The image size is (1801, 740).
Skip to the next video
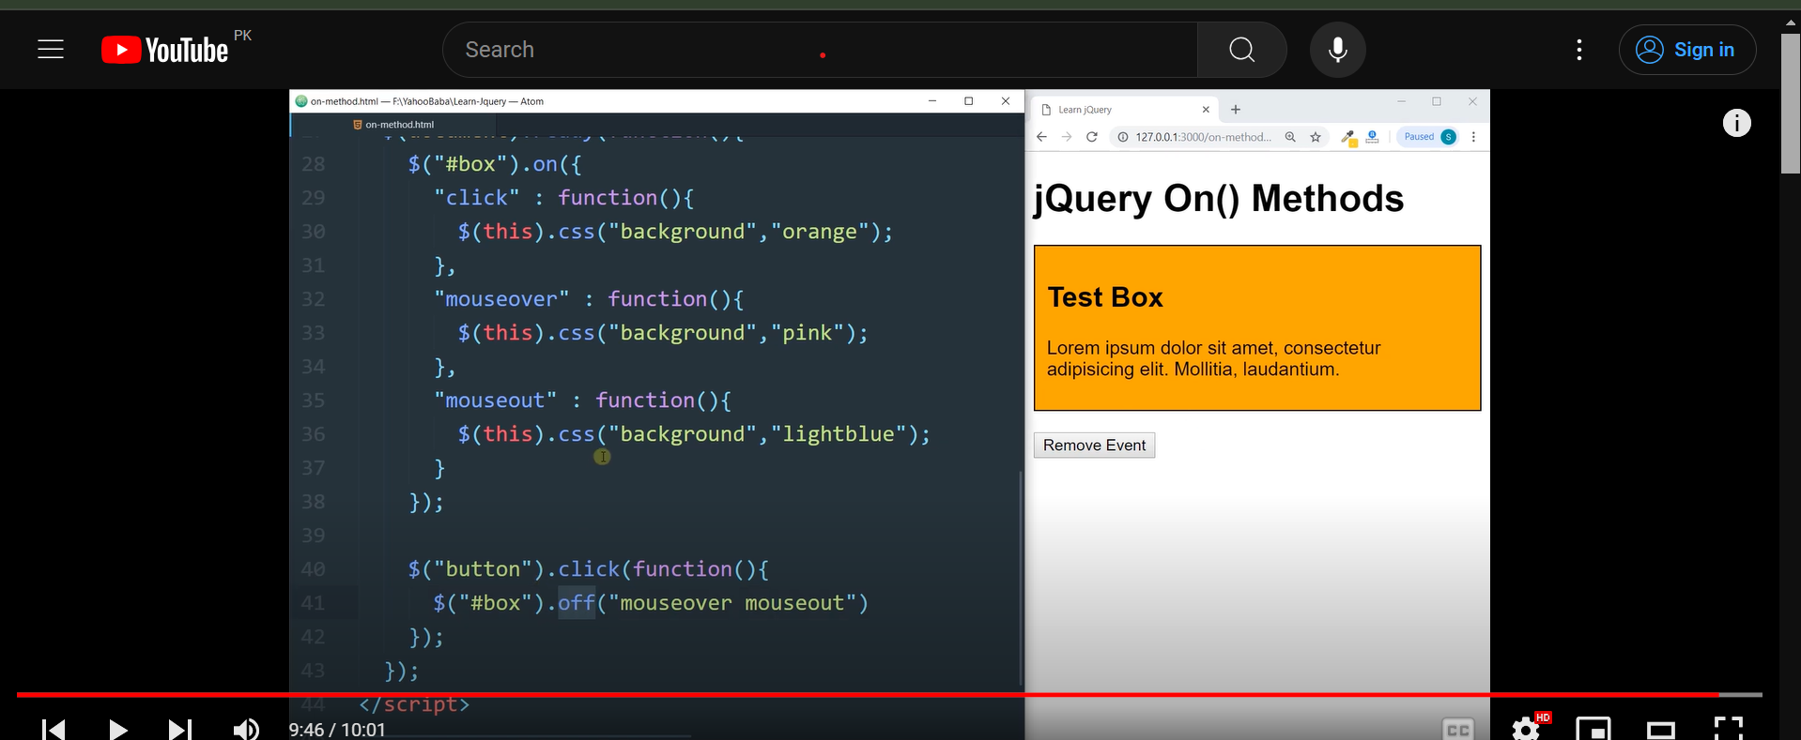click(x=179, y=729)
